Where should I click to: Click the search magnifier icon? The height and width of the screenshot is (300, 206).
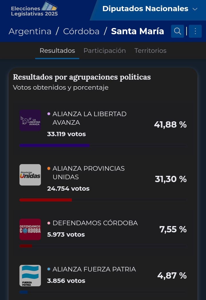tap(177, 31)
